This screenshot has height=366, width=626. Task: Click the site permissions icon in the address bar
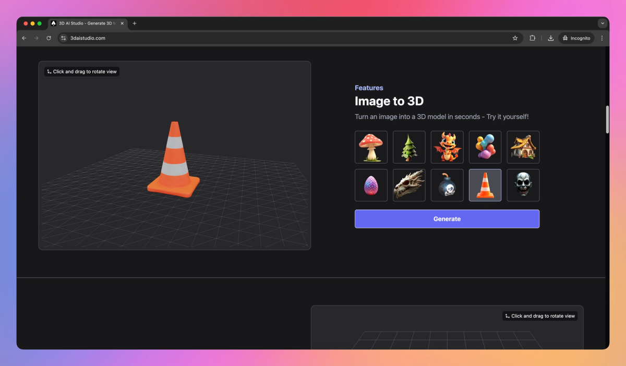[63, 38]
